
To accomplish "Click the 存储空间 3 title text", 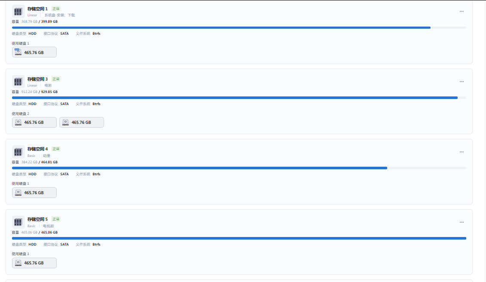I will pos(37,79).
